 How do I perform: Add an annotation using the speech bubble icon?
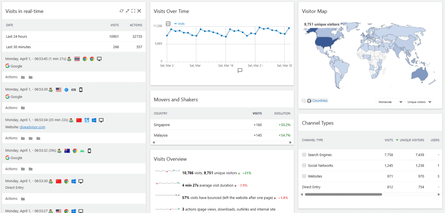coord(240,71)
